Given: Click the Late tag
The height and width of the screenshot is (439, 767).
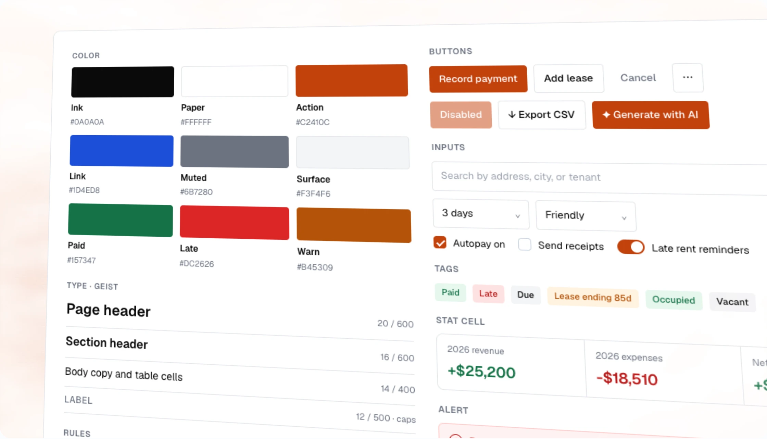Looking at the screenshot, I should (x=488, y=294).
